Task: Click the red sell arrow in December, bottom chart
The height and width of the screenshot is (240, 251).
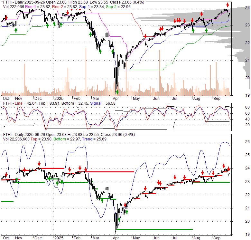Action: tap(39, 164)
